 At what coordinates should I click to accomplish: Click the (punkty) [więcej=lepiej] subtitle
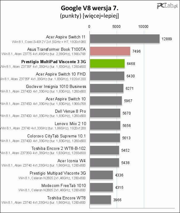tap(90, 16)
